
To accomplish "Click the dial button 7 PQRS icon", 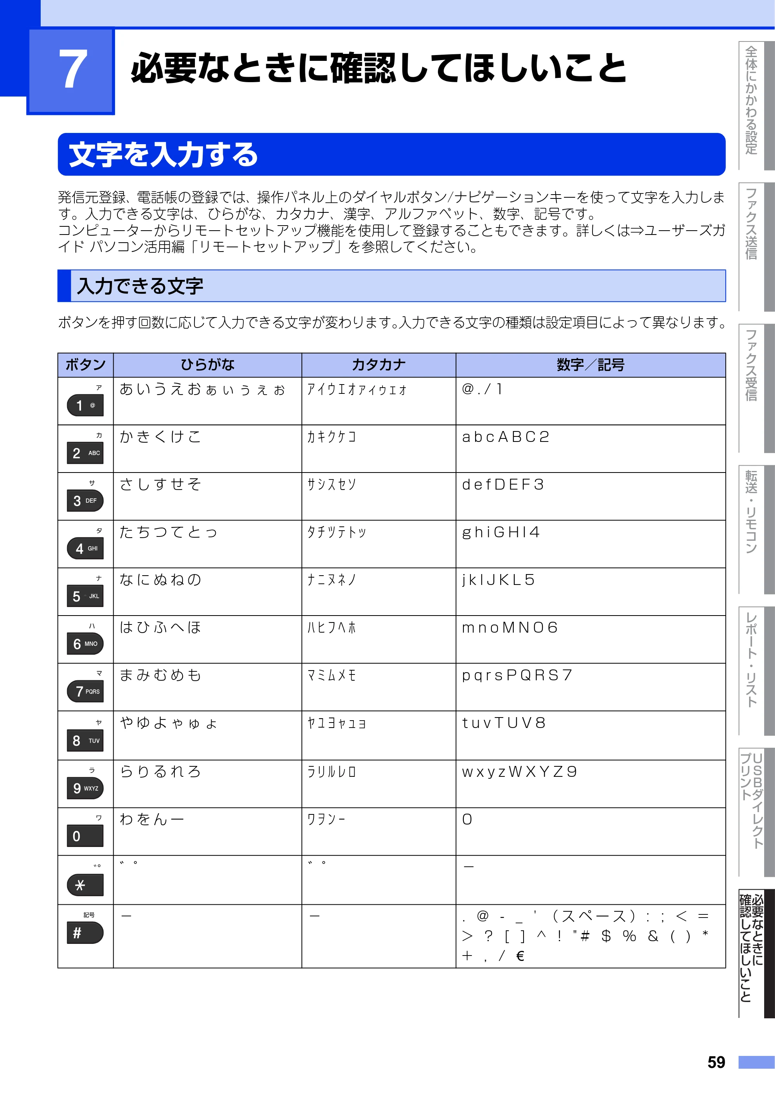I will 86,691.
